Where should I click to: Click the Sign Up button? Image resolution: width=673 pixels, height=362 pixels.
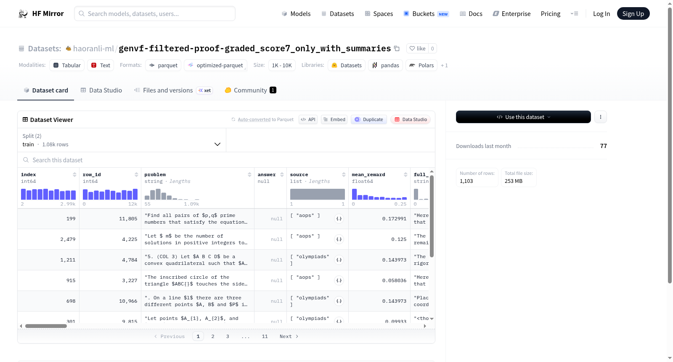pos(633,13)
